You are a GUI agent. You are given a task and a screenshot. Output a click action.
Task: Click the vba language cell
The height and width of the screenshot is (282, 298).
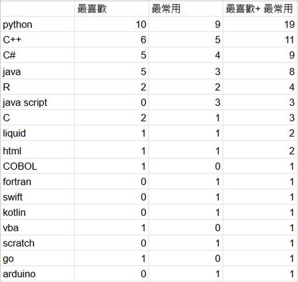click(x=37, y=228)
